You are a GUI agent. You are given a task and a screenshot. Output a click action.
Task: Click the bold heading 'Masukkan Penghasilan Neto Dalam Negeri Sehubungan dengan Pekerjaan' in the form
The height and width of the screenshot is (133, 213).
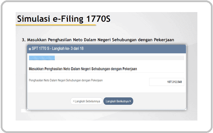(x=83, y=69)
